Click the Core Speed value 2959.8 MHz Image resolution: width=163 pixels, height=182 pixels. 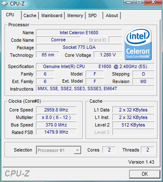tap(56, 110)
